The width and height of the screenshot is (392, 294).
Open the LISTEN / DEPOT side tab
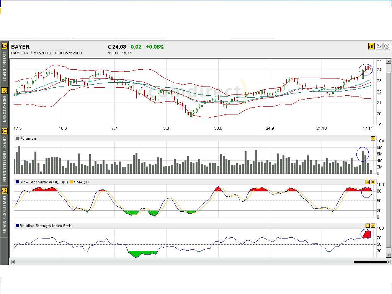click(4, 66)
